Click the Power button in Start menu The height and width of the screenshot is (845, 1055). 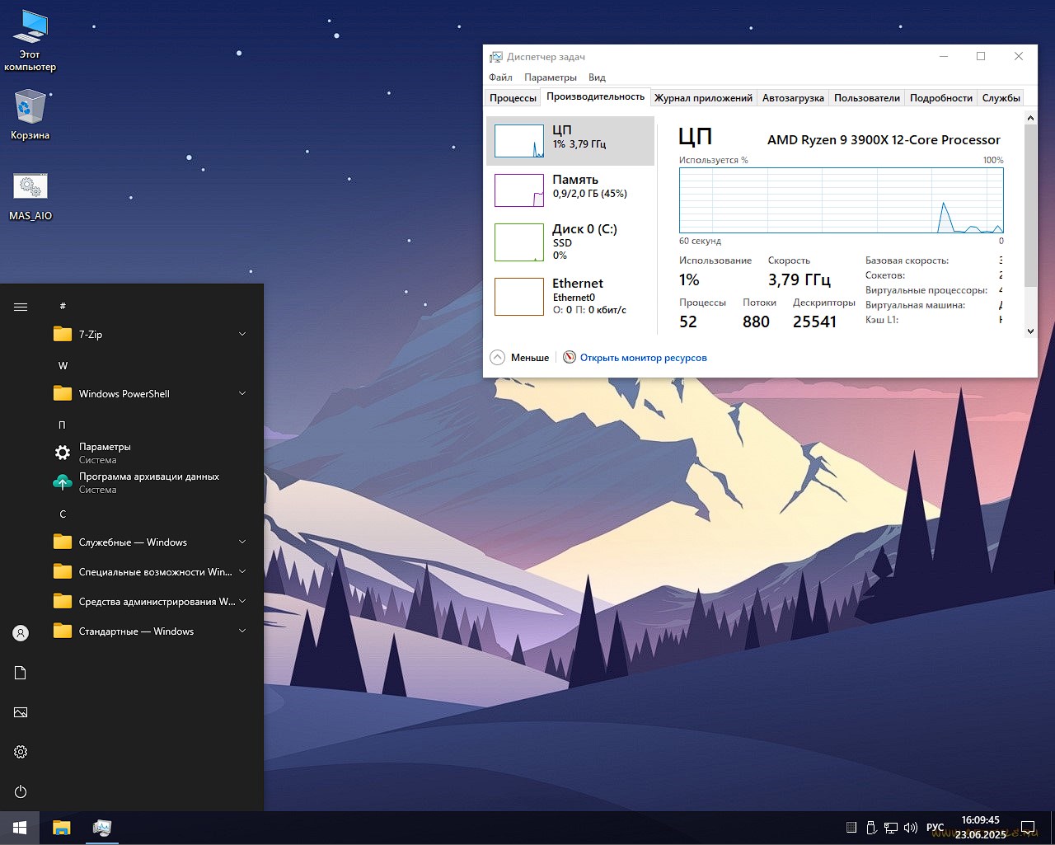tap(20, 791)
